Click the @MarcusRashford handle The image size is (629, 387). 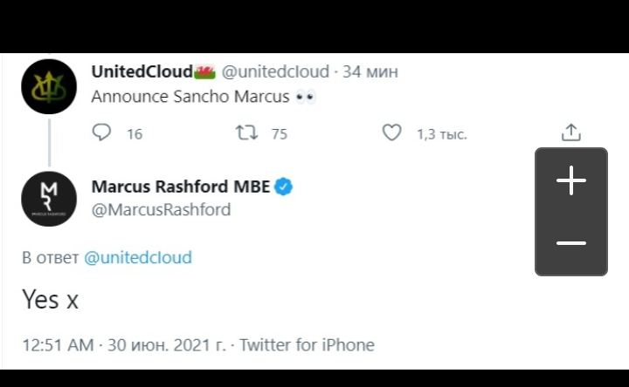click(x=161, y=209)
